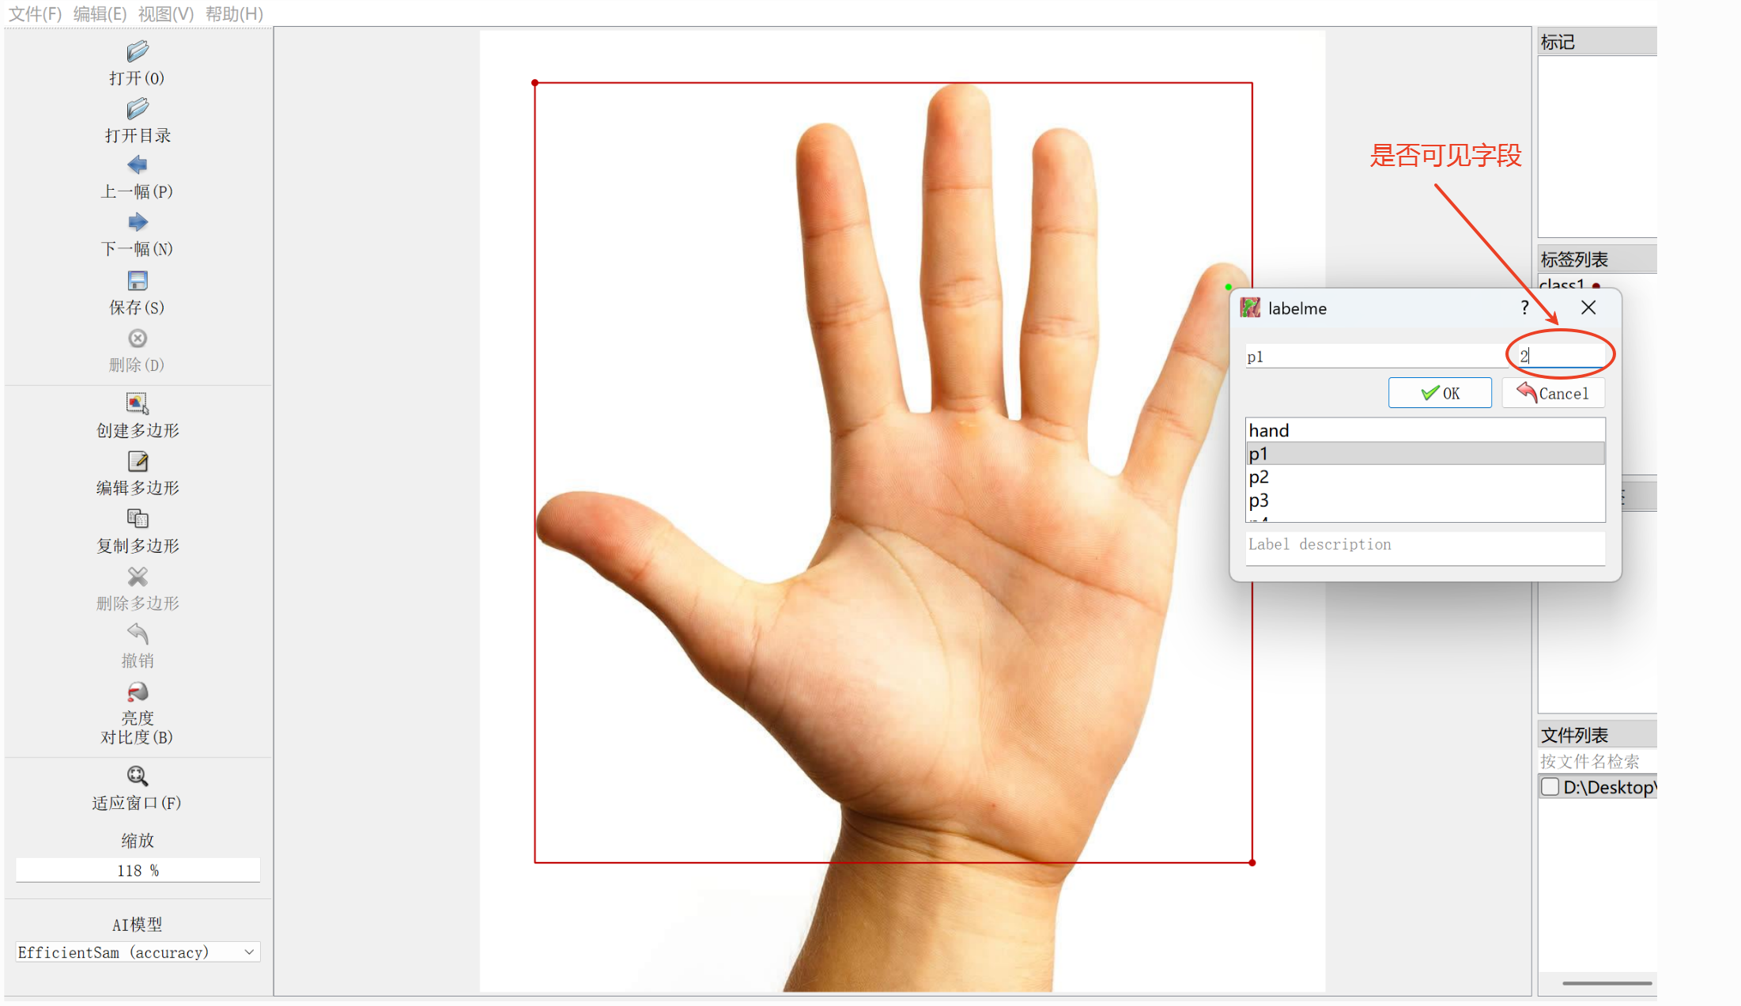This screenshot has width=1741, height=1006.
Task: Confirm the label with OK button
Action: coord(1439,393)
